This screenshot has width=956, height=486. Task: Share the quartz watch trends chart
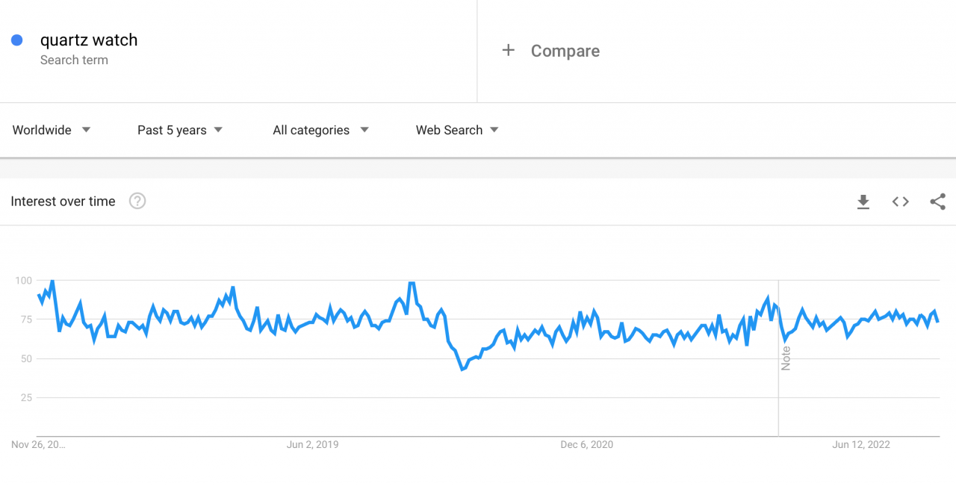(x=937, y=202)
